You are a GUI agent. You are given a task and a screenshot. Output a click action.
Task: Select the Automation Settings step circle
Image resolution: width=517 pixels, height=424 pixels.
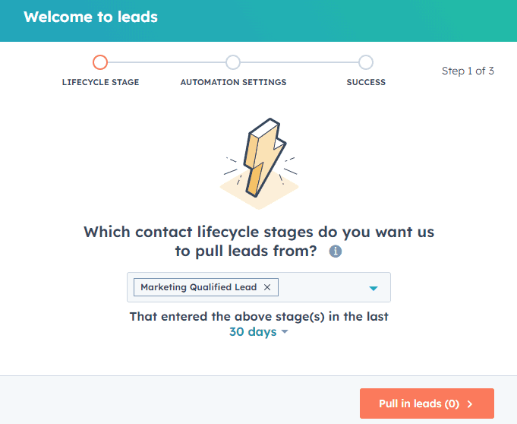pyautogui.click(x=233, y=62)
